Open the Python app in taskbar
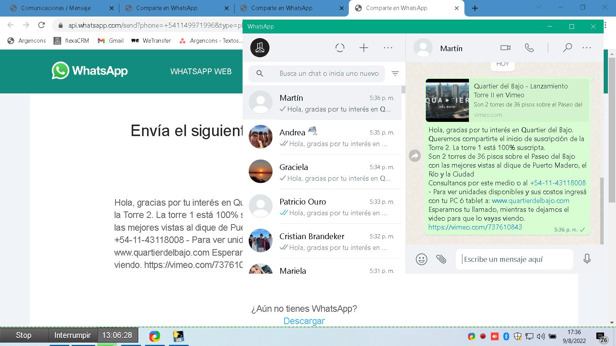The image size is (616, 346). click(178, 336)
